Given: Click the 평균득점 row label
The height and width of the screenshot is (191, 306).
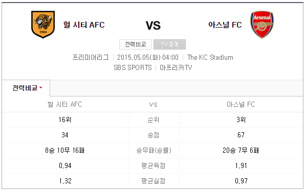Looking at the screenshot, I should click(x=154, y=165).
